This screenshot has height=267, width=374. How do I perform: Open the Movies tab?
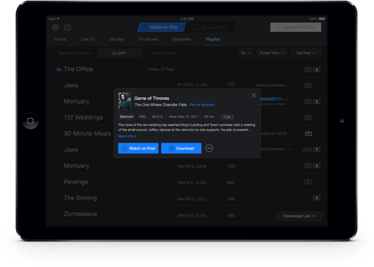[x=116, y=39]
